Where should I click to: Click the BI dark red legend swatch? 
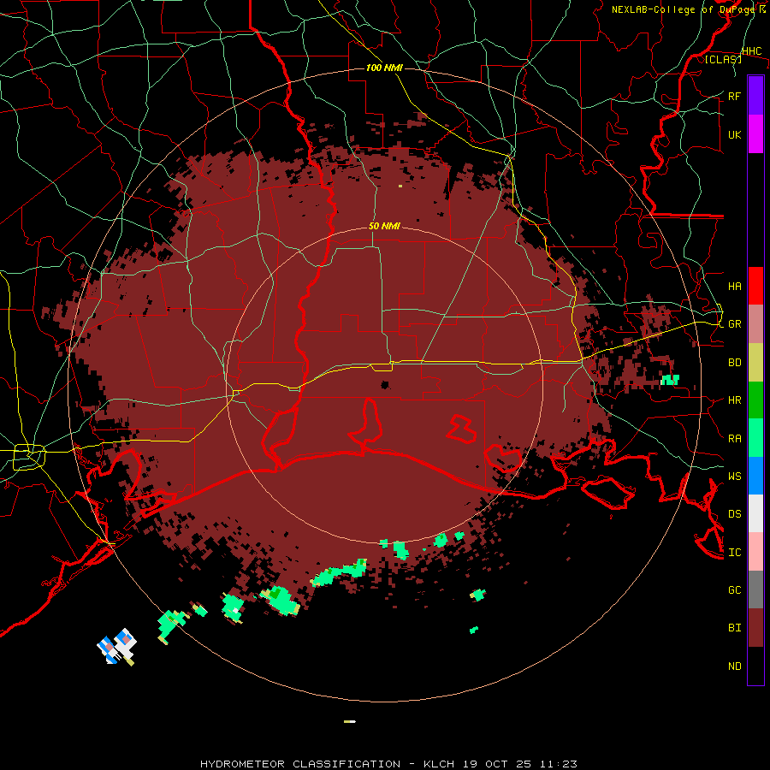[x=755, y=628]
